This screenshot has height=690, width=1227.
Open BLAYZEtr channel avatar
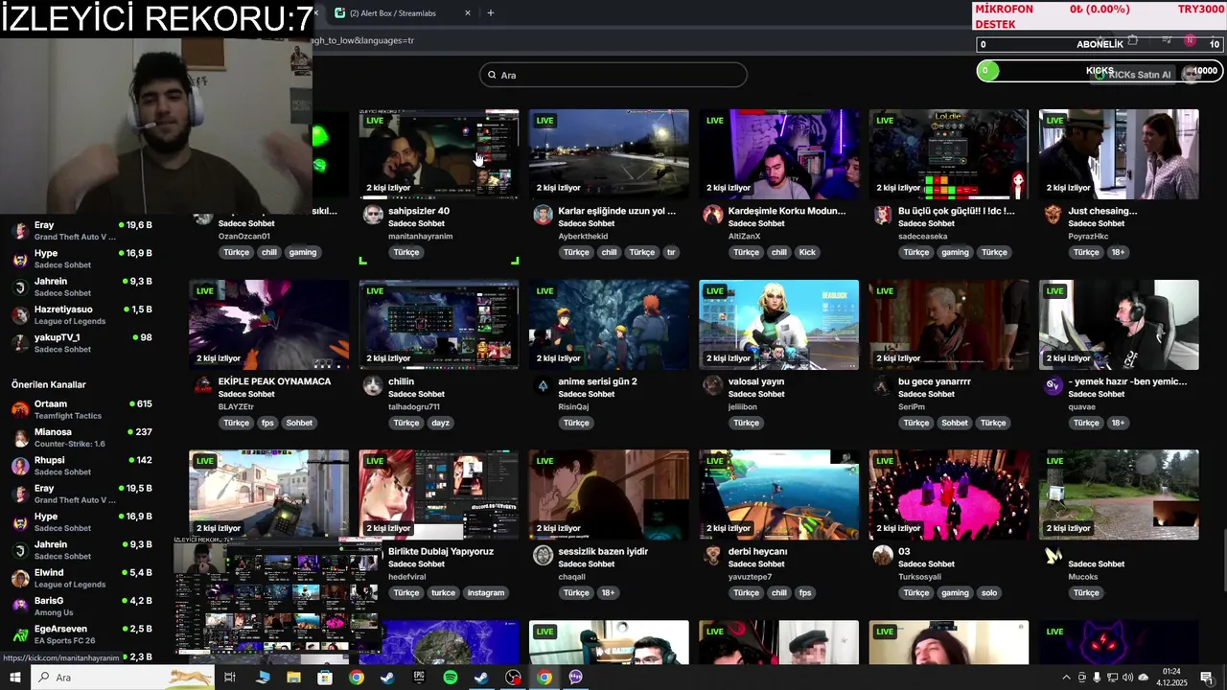(x=203, y=385)
